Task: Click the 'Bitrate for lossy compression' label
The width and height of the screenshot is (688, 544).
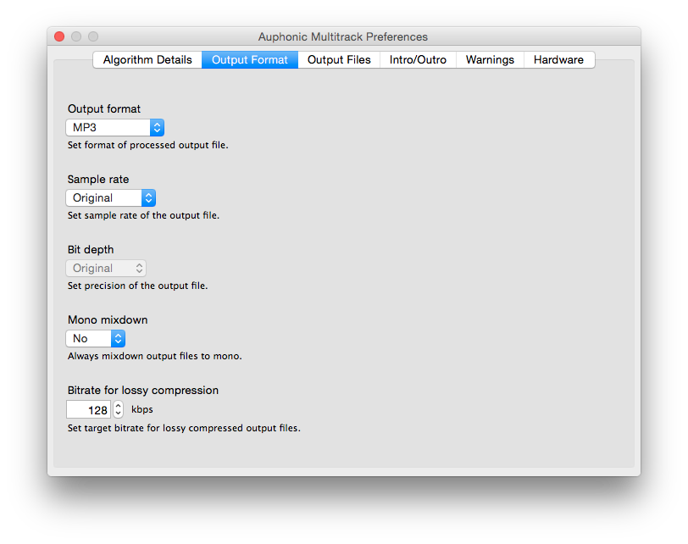Action: click(143, 390)
